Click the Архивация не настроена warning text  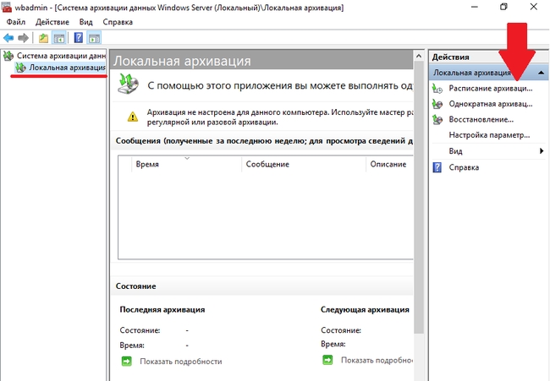tap(280, 117)
